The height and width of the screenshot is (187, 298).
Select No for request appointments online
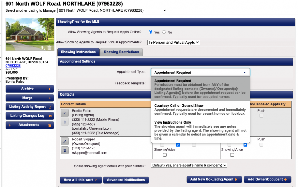[164, 32]
